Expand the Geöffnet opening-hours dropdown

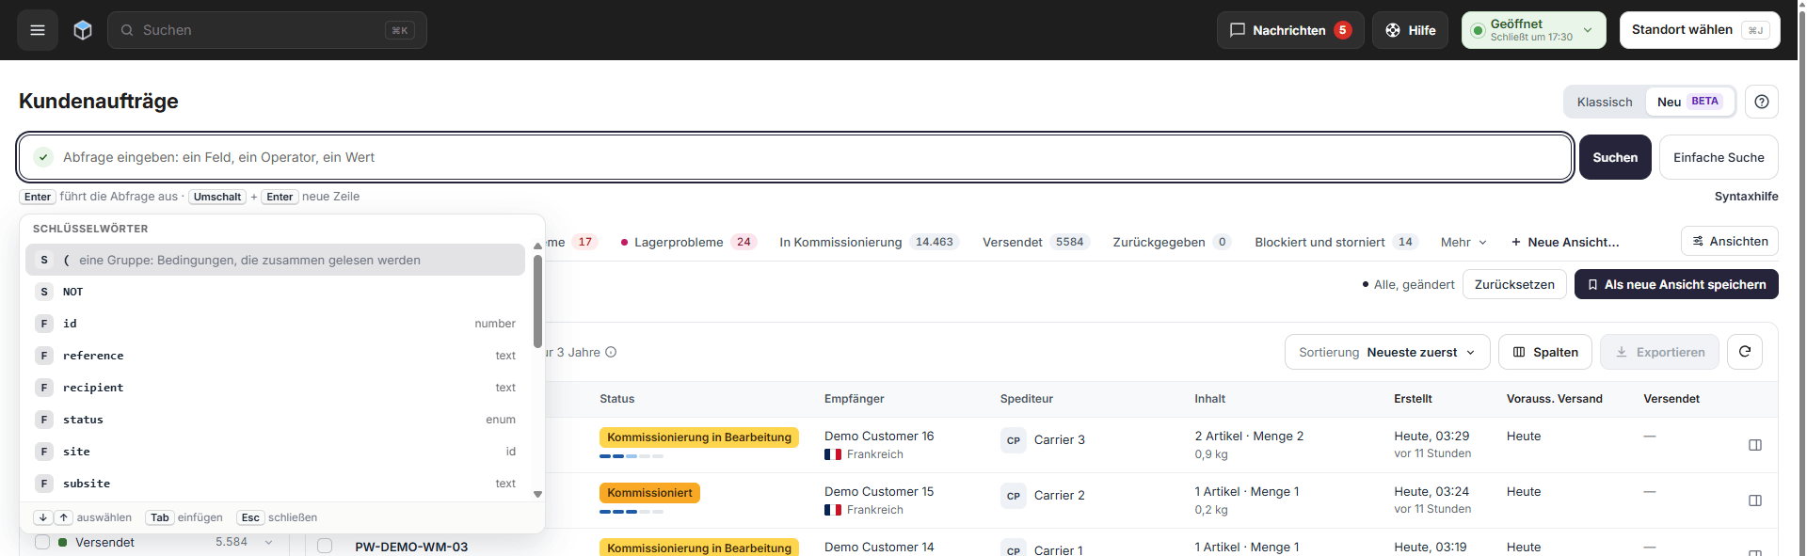1534,30
